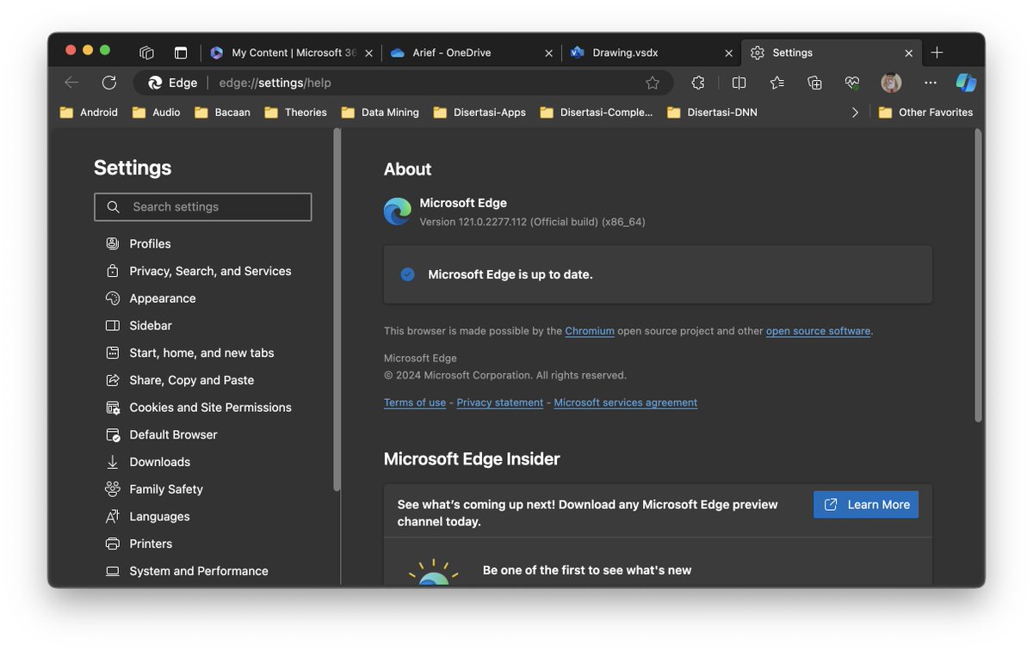Add this page to favorites star
The image size is (1033, 651).
click(x=653, y=83)
